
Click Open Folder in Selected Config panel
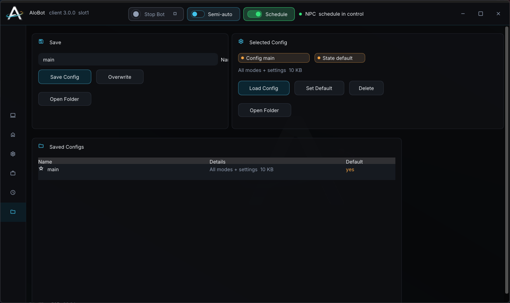click(265, 110)
